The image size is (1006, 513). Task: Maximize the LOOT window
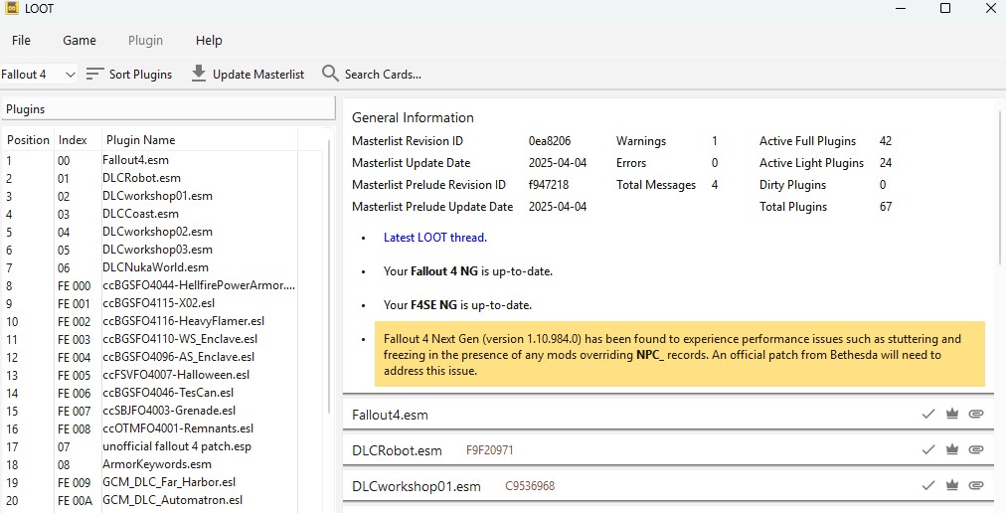pos(945,8)
